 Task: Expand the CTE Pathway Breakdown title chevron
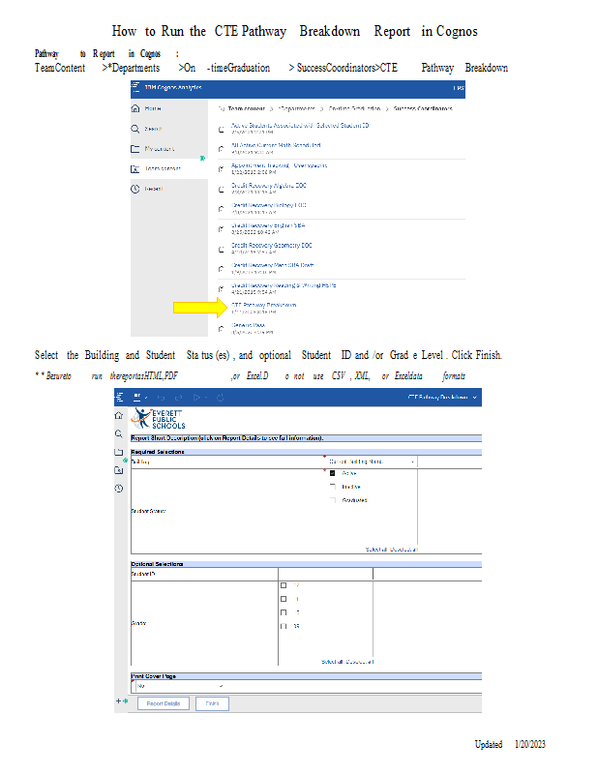click(475, 398)
